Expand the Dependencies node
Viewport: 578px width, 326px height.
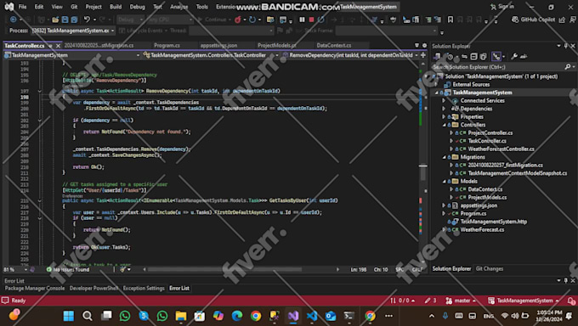pos(445,109)
